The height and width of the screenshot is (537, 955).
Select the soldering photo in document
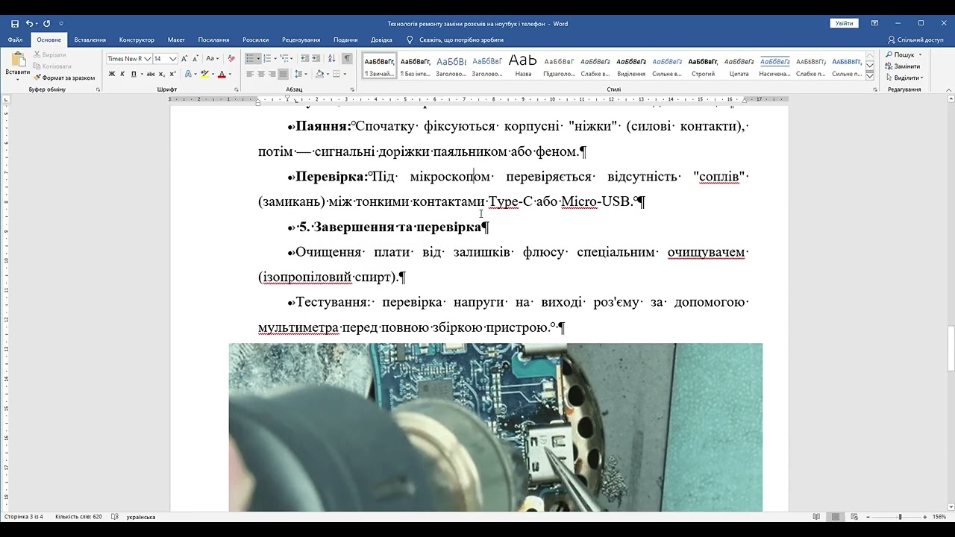point(495,427)
